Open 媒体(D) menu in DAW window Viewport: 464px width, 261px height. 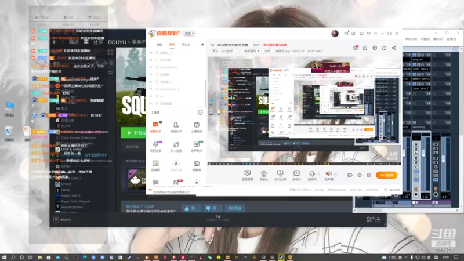438,39
